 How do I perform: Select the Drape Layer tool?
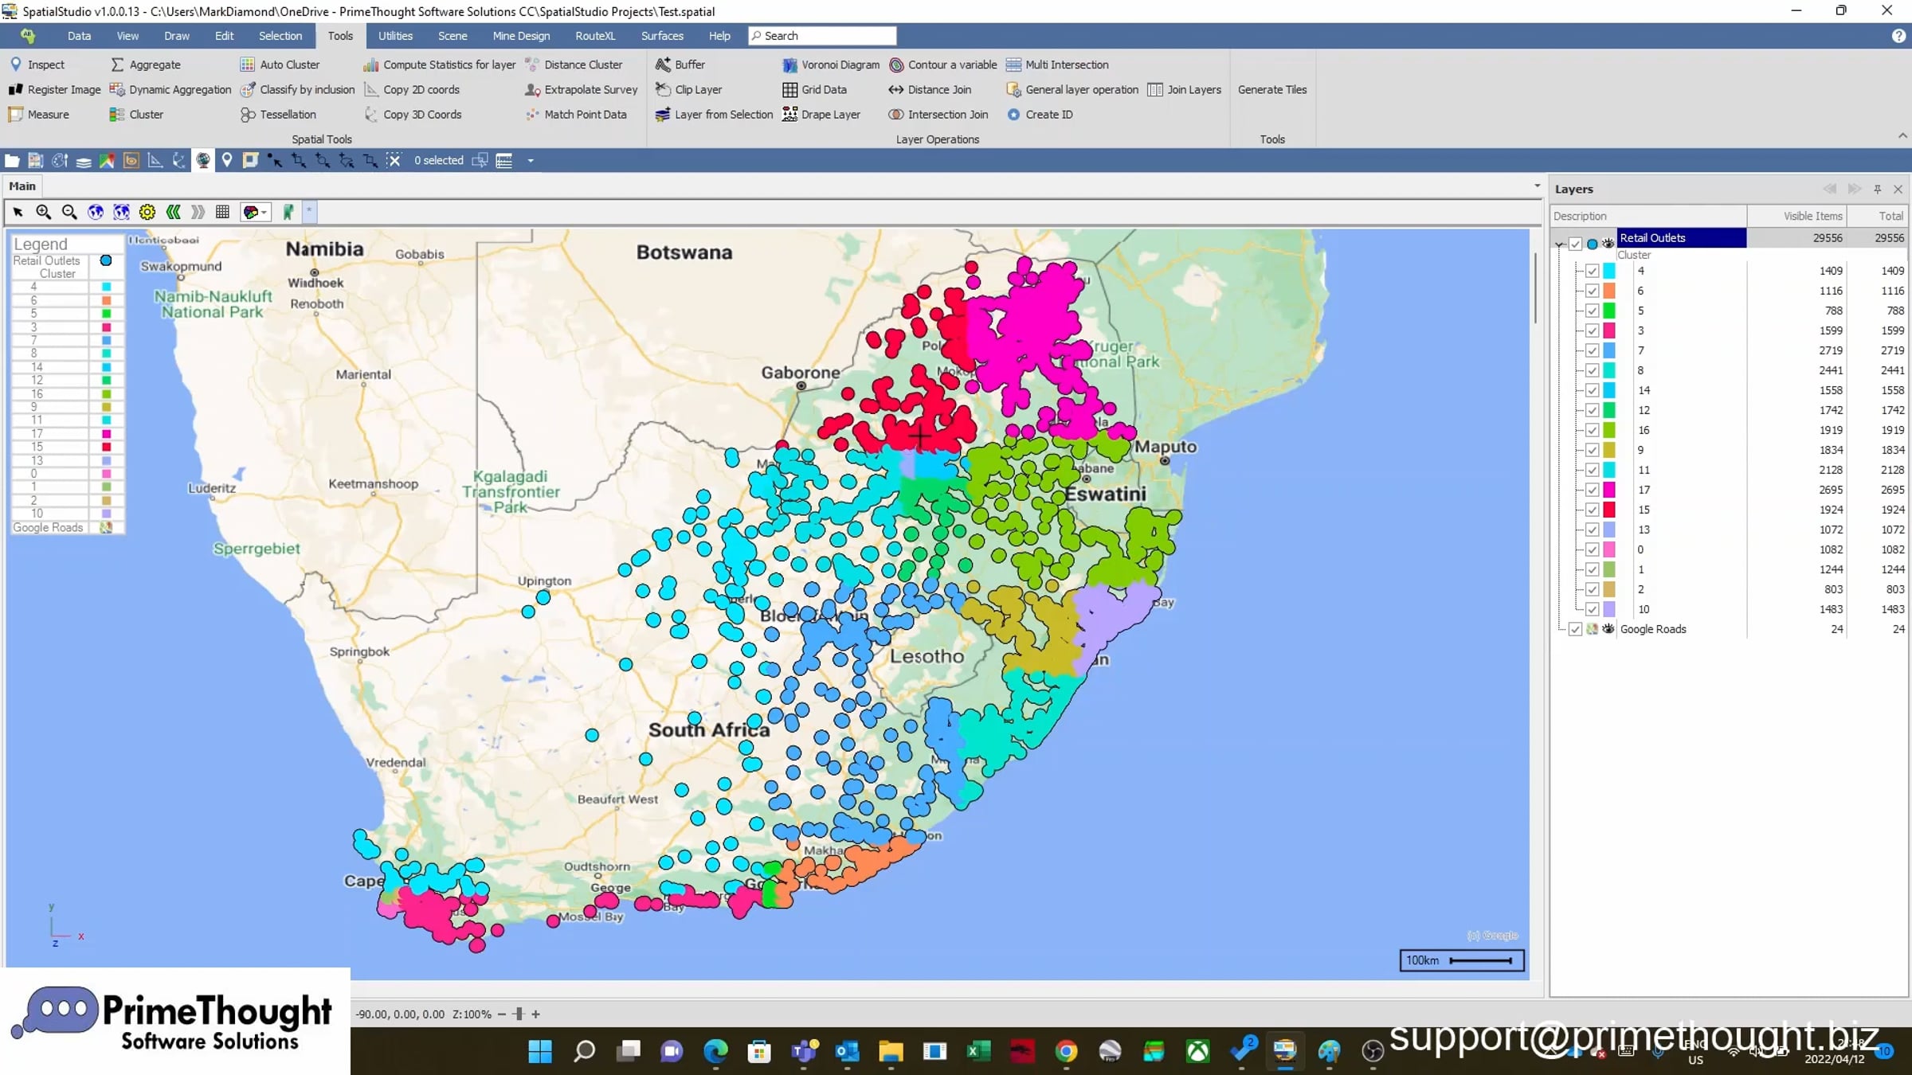(x=821, y=115)
